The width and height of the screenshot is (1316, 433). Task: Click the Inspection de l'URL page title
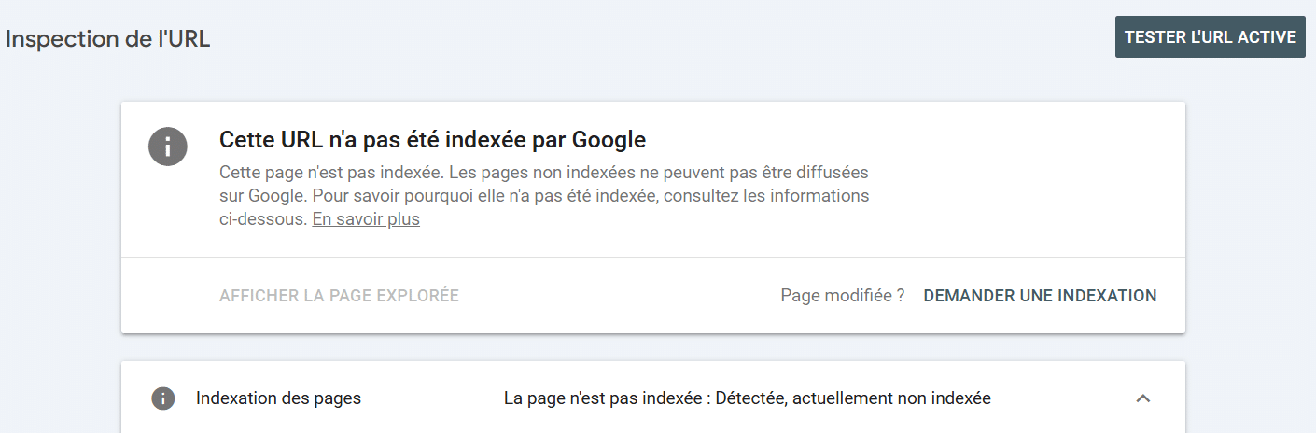(x=107, y=40)
